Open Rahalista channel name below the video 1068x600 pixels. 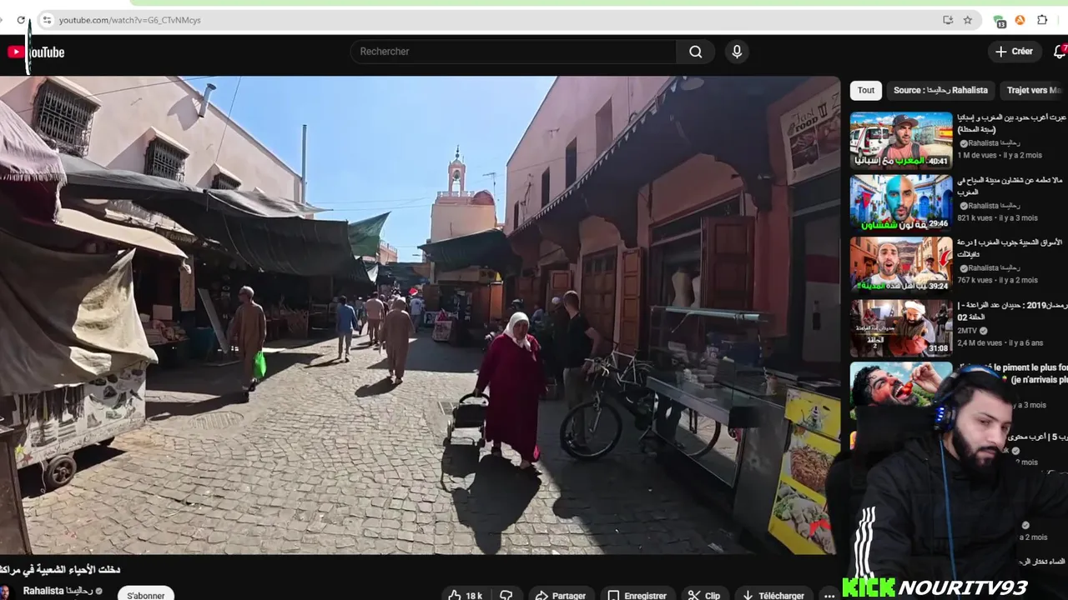coord(58,591)
